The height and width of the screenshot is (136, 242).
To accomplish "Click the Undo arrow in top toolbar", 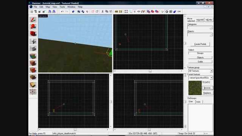I will pyautogui.click(x=62, y=12).
